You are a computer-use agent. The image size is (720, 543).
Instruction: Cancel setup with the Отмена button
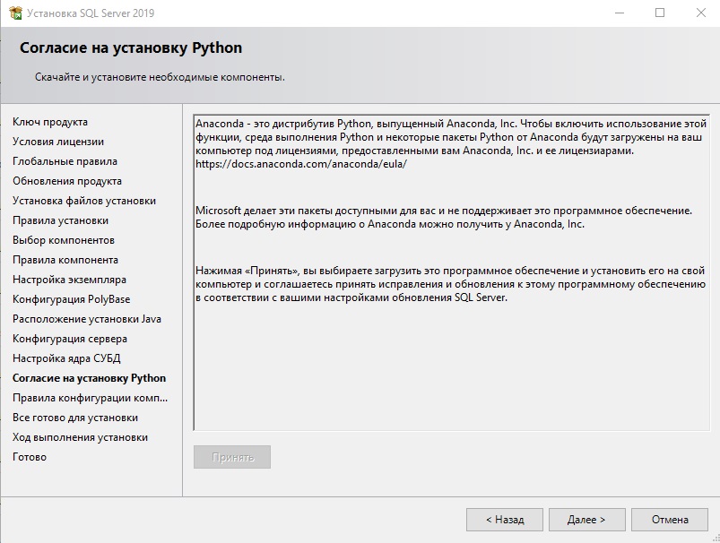point(670,520)
